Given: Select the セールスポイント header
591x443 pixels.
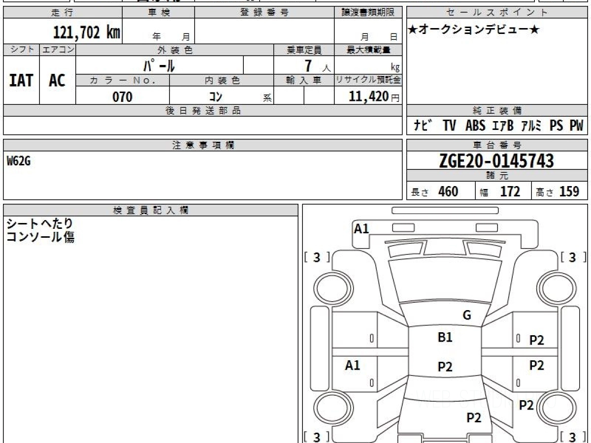Looking at the screenshot, I should pos(497,13).
